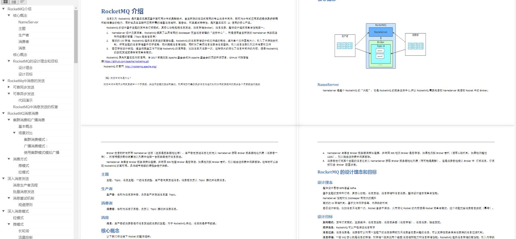Click the 消费者 heading on third page
516x239 pixels.
(x=107, y=203)
